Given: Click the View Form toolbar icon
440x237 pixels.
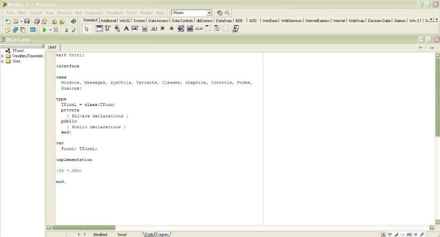Looking at the screenshot, I should tap(15, 30).
